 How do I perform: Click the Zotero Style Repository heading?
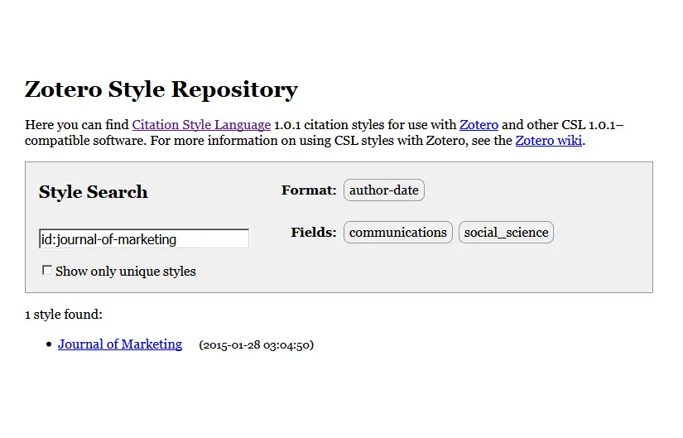[x=161, y=89]
